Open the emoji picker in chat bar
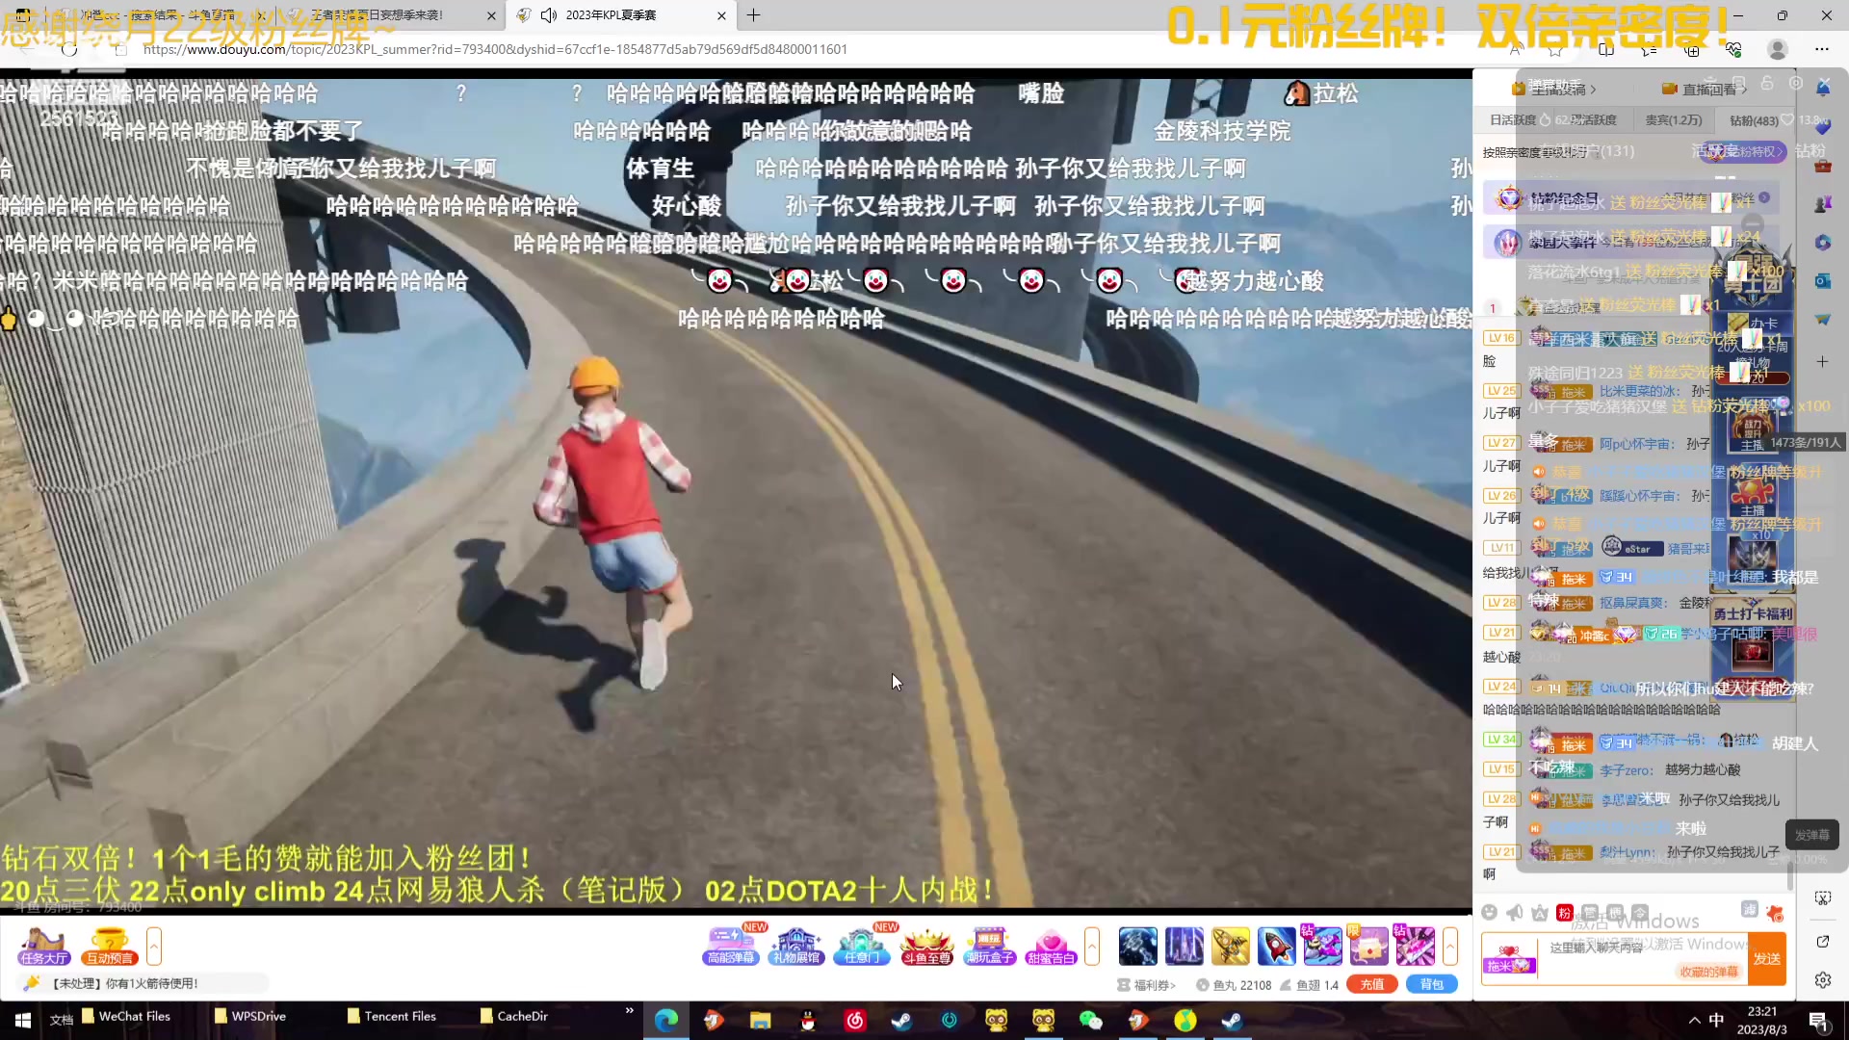 click(1490, 912)
